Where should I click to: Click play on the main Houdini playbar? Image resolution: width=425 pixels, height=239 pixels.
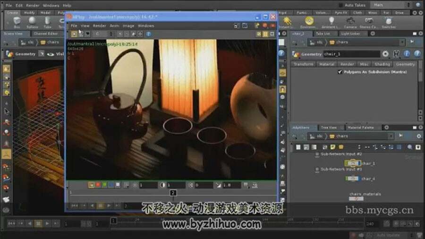[47, 223]
